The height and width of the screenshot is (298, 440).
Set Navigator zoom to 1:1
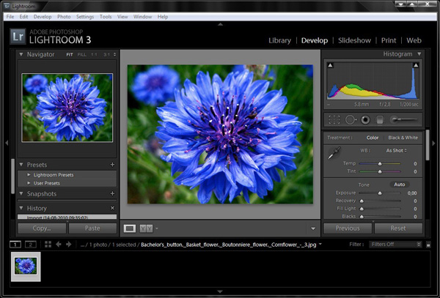94,55
